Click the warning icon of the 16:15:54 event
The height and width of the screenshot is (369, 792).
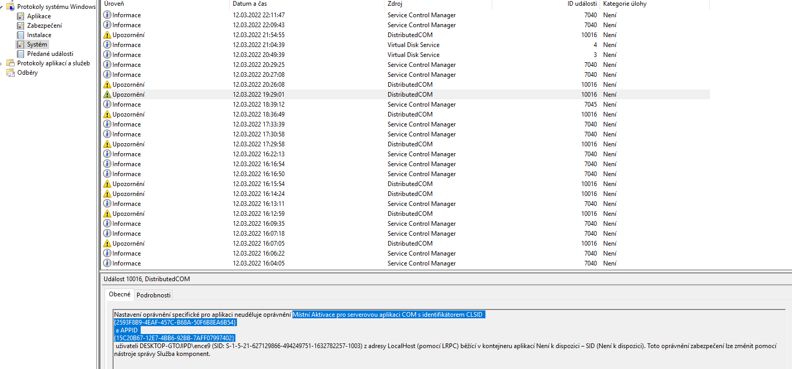point(107,184)
